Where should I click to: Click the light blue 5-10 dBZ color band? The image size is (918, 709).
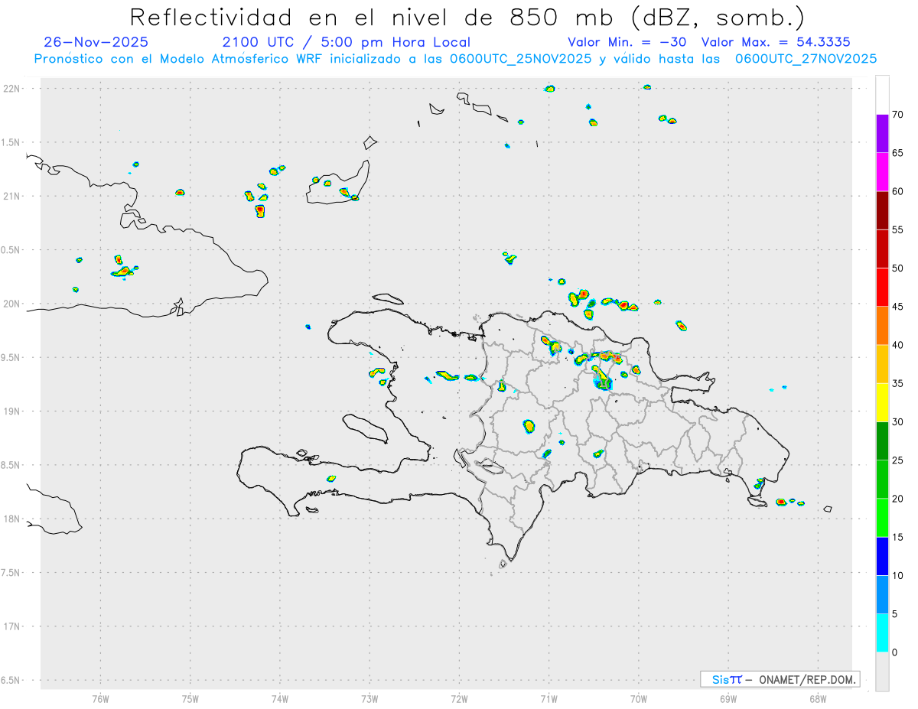882,595
